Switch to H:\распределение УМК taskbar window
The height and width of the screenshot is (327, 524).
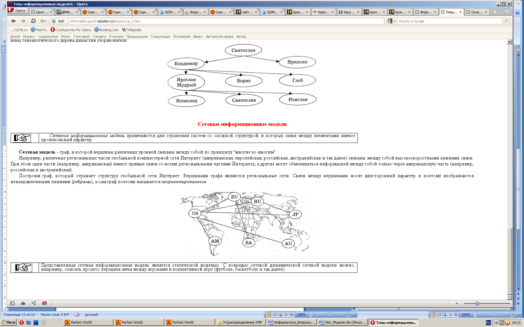[x=240, y=323]
